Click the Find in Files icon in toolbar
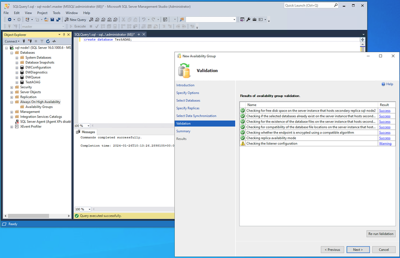This screenshot has width=400, height=258. click(x=182, y=19)
